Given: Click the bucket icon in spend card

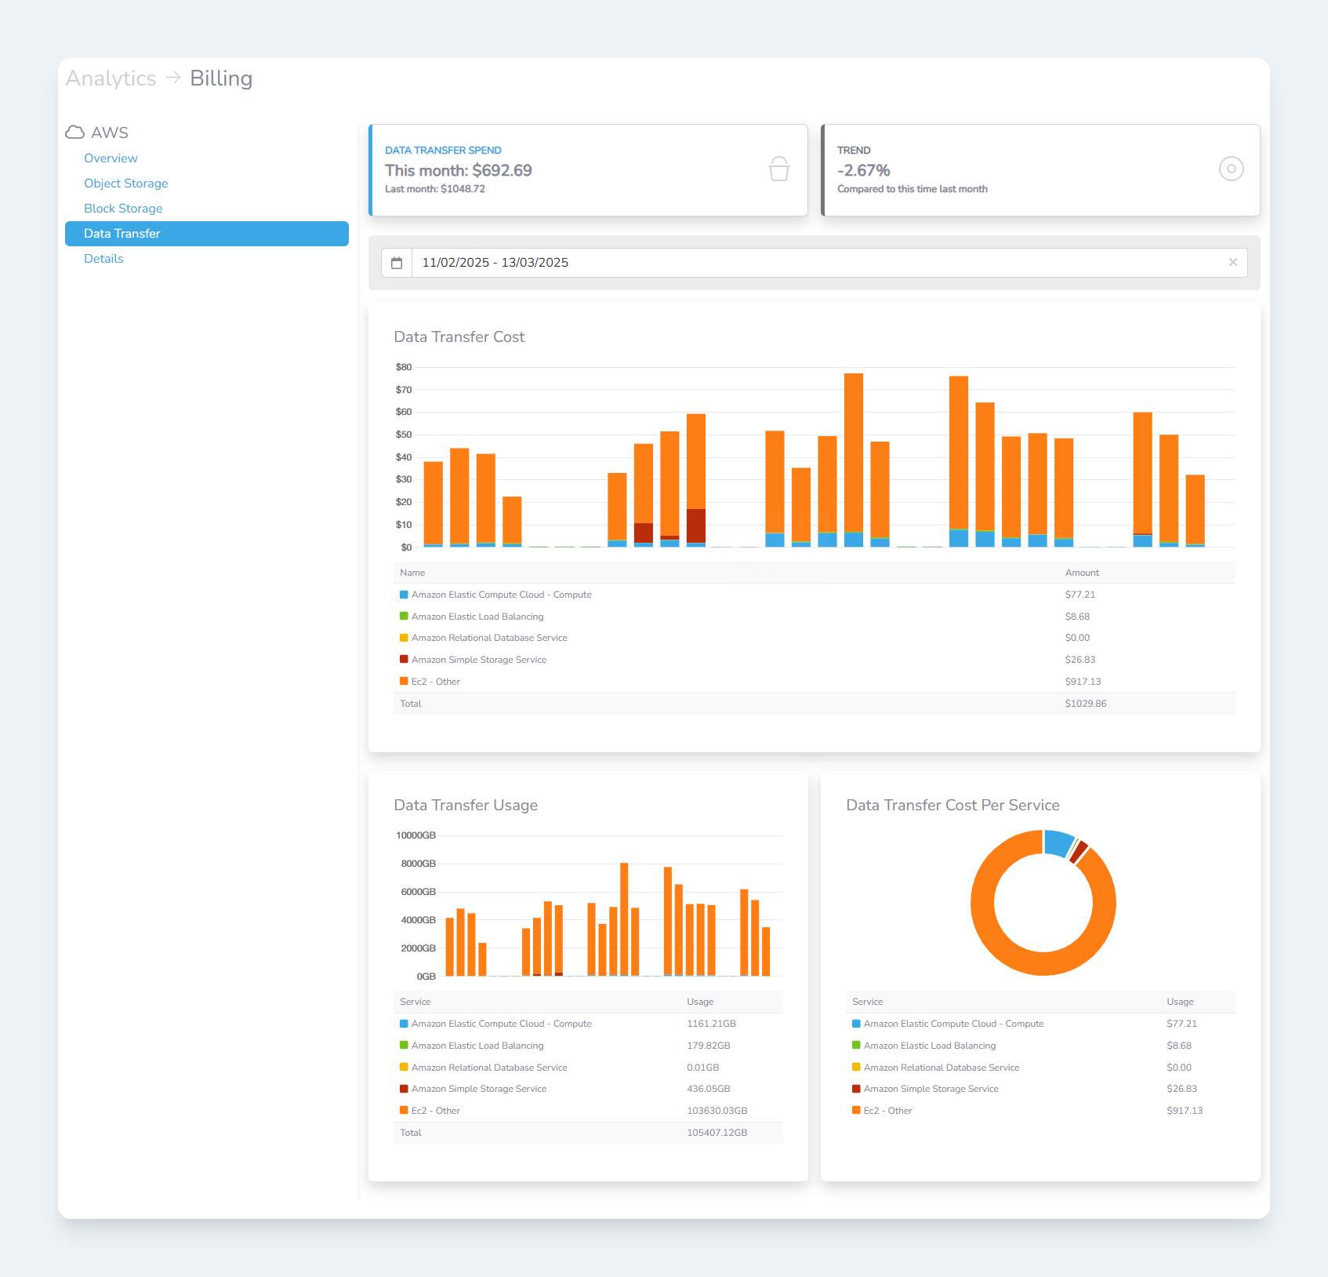Looking at the screenshot, I should pos(778,169).
